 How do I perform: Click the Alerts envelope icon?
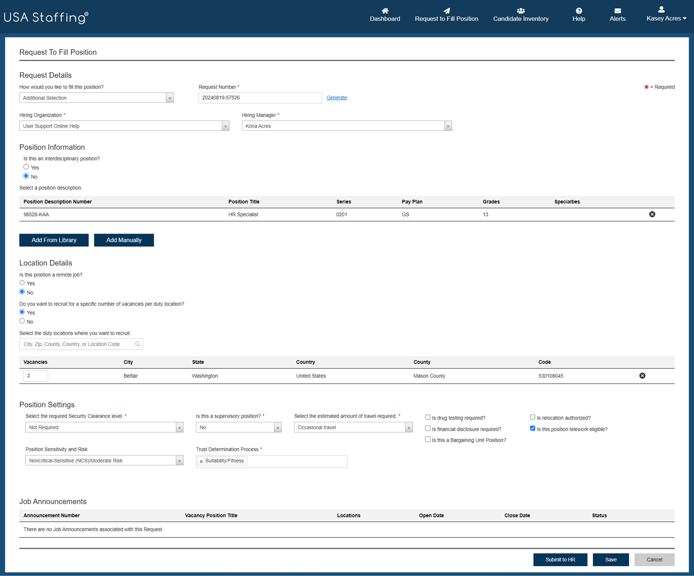(x=617, y=11)
